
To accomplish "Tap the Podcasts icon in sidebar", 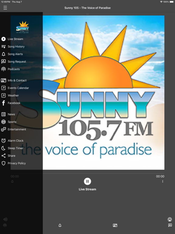I will point(3,69).
